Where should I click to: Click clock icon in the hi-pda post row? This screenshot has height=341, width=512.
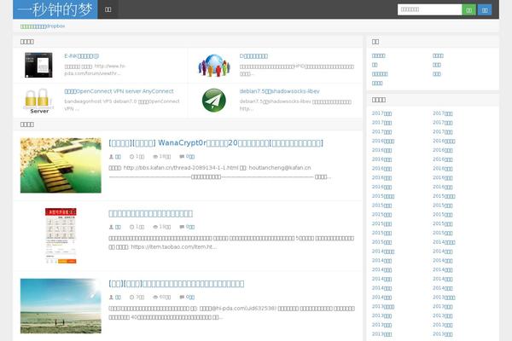131,297
